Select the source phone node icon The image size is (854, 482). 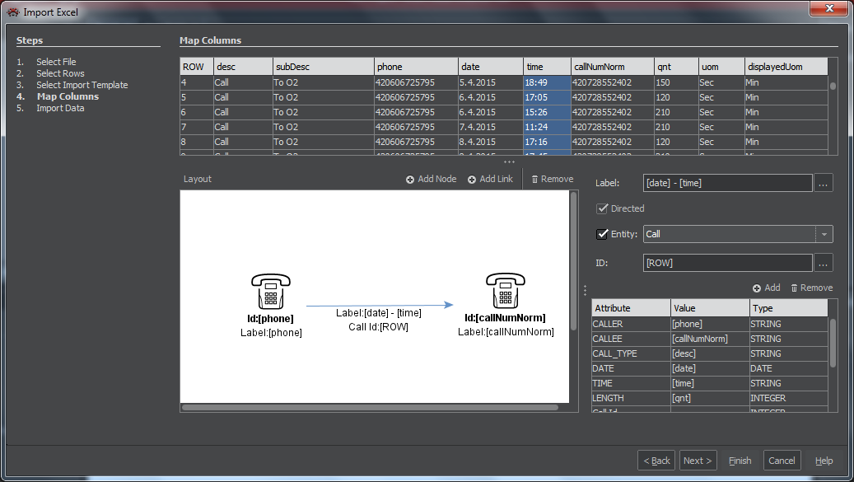(270, 292)
